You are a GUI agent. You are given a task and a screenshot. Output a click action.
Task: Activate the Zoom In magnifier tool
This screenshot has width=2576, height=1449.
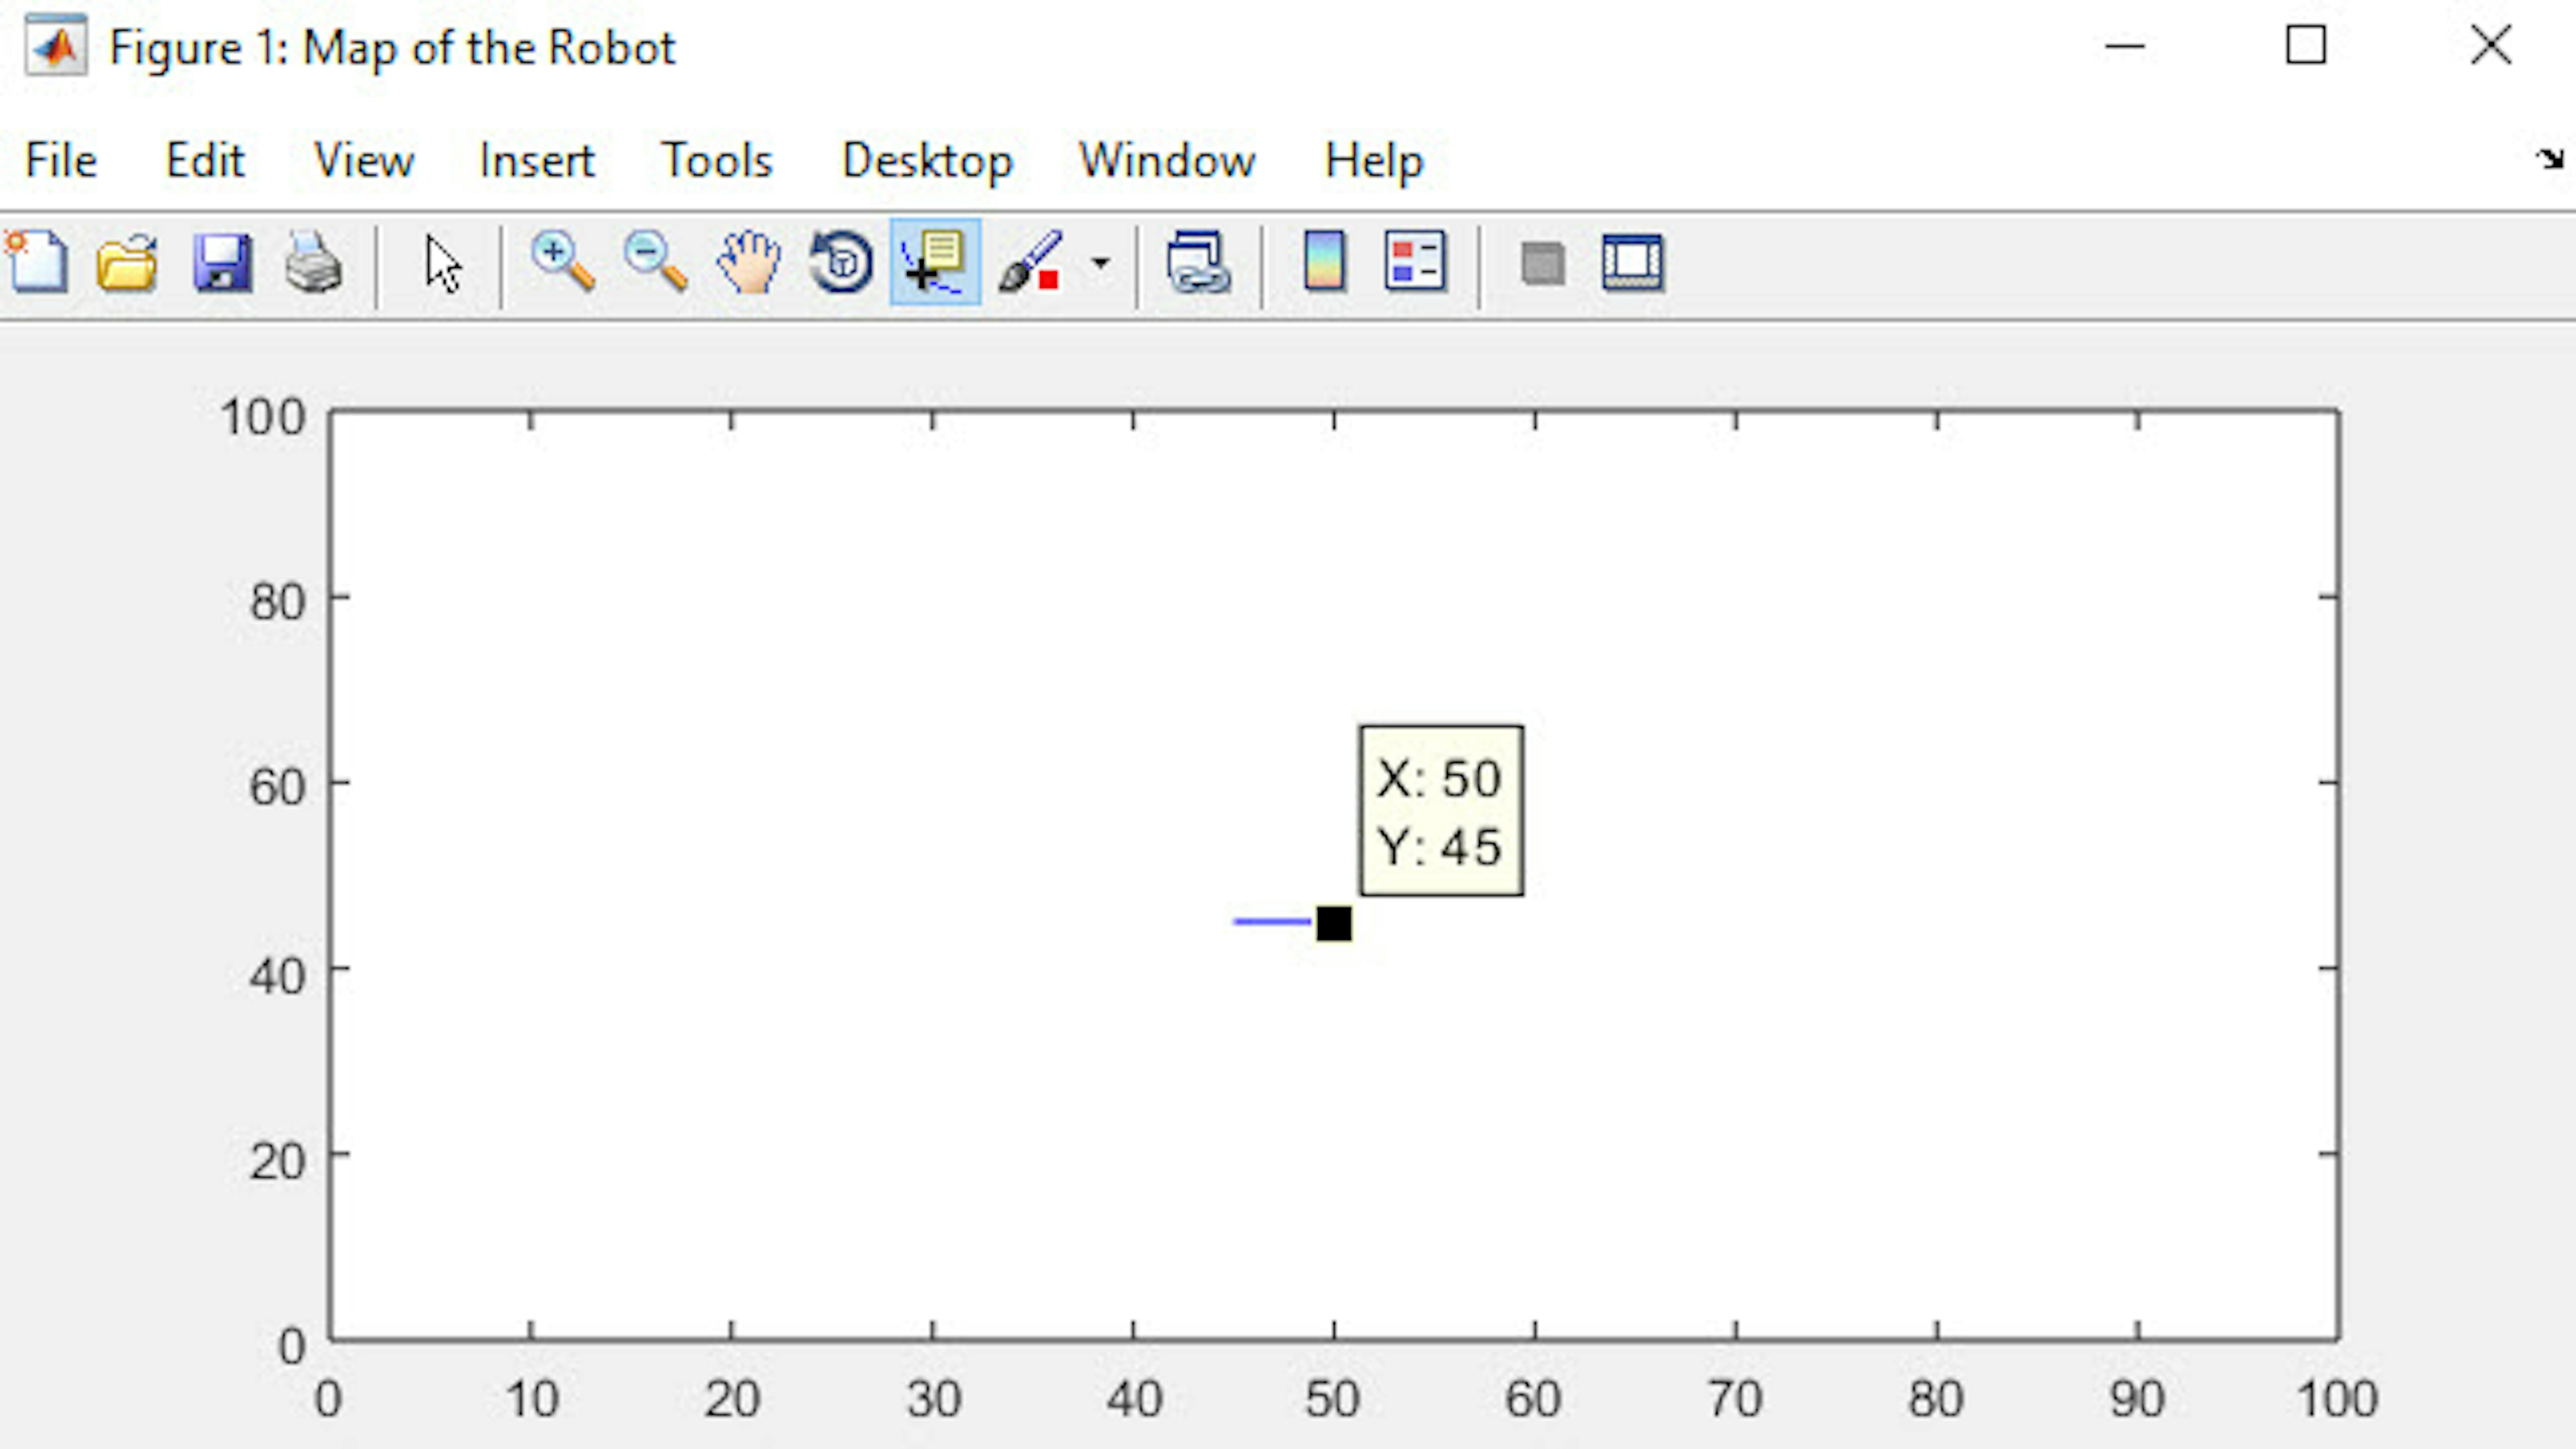click(563, 262)
